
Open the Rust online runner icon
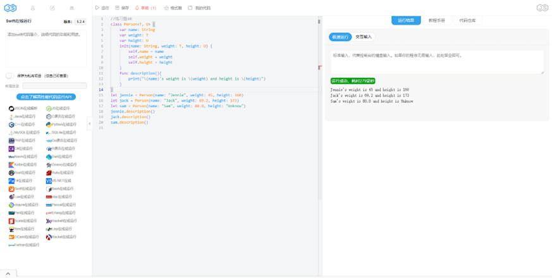click(x=11, y=172)
